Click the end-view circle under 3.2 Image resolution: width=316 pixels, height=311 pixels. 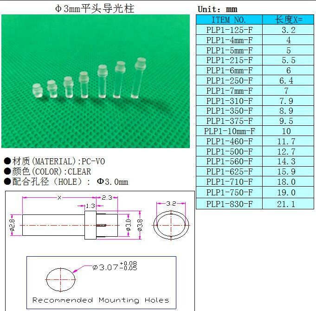click(171, 225)
